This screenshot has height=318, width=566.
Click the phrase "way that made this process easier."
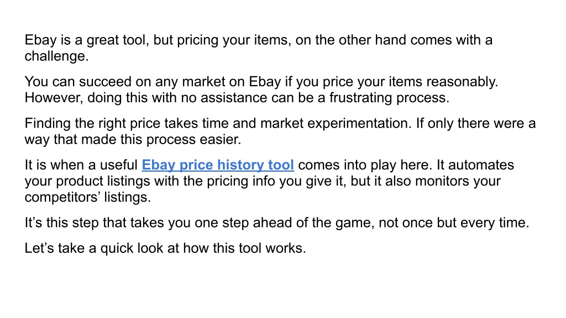pyautogui.click(x=133, y=140)
